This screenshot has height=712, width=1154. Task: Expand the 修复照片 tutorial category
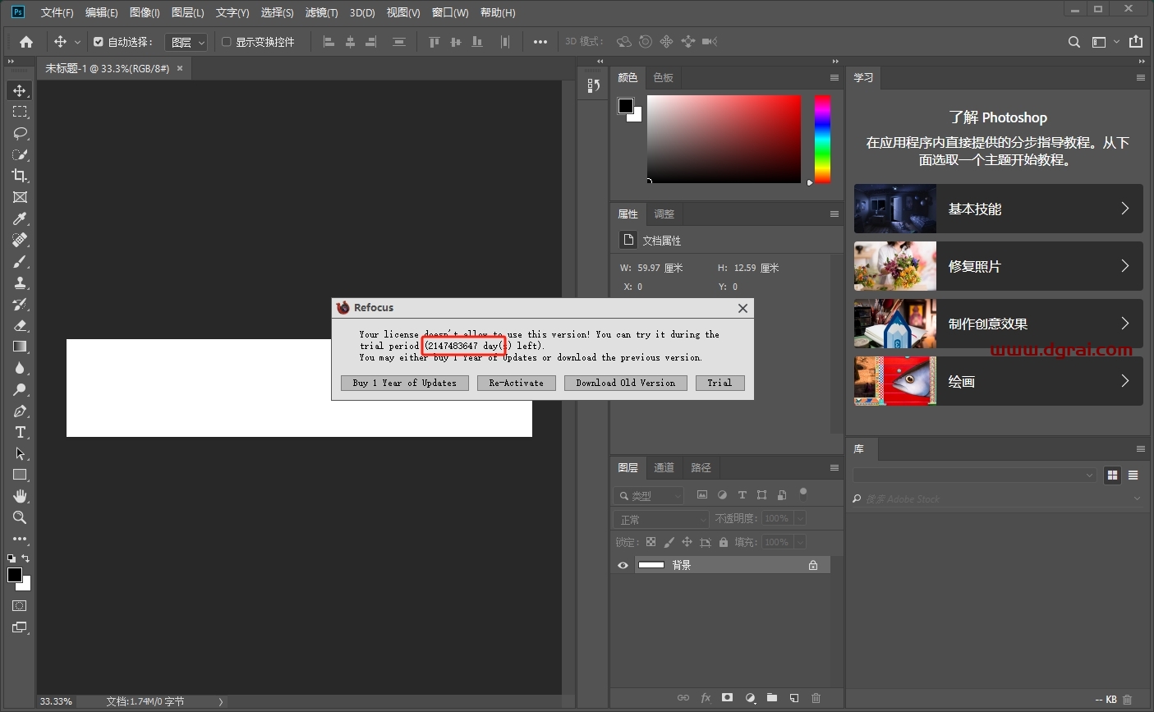(999, 266)
